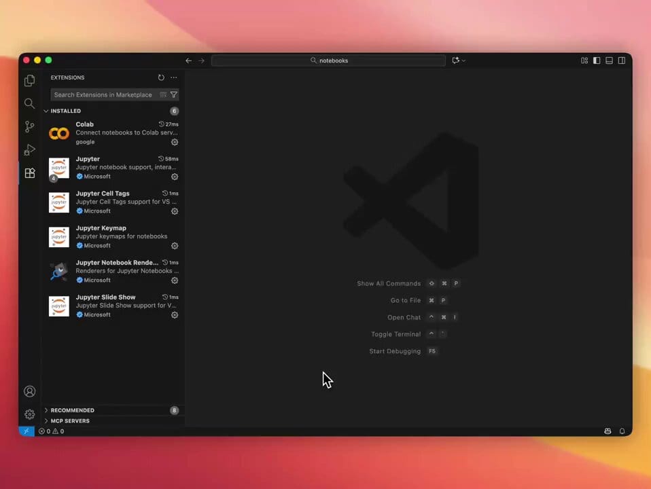
Task: Click the notebooks command center search bar
Action: pos(328,60)
